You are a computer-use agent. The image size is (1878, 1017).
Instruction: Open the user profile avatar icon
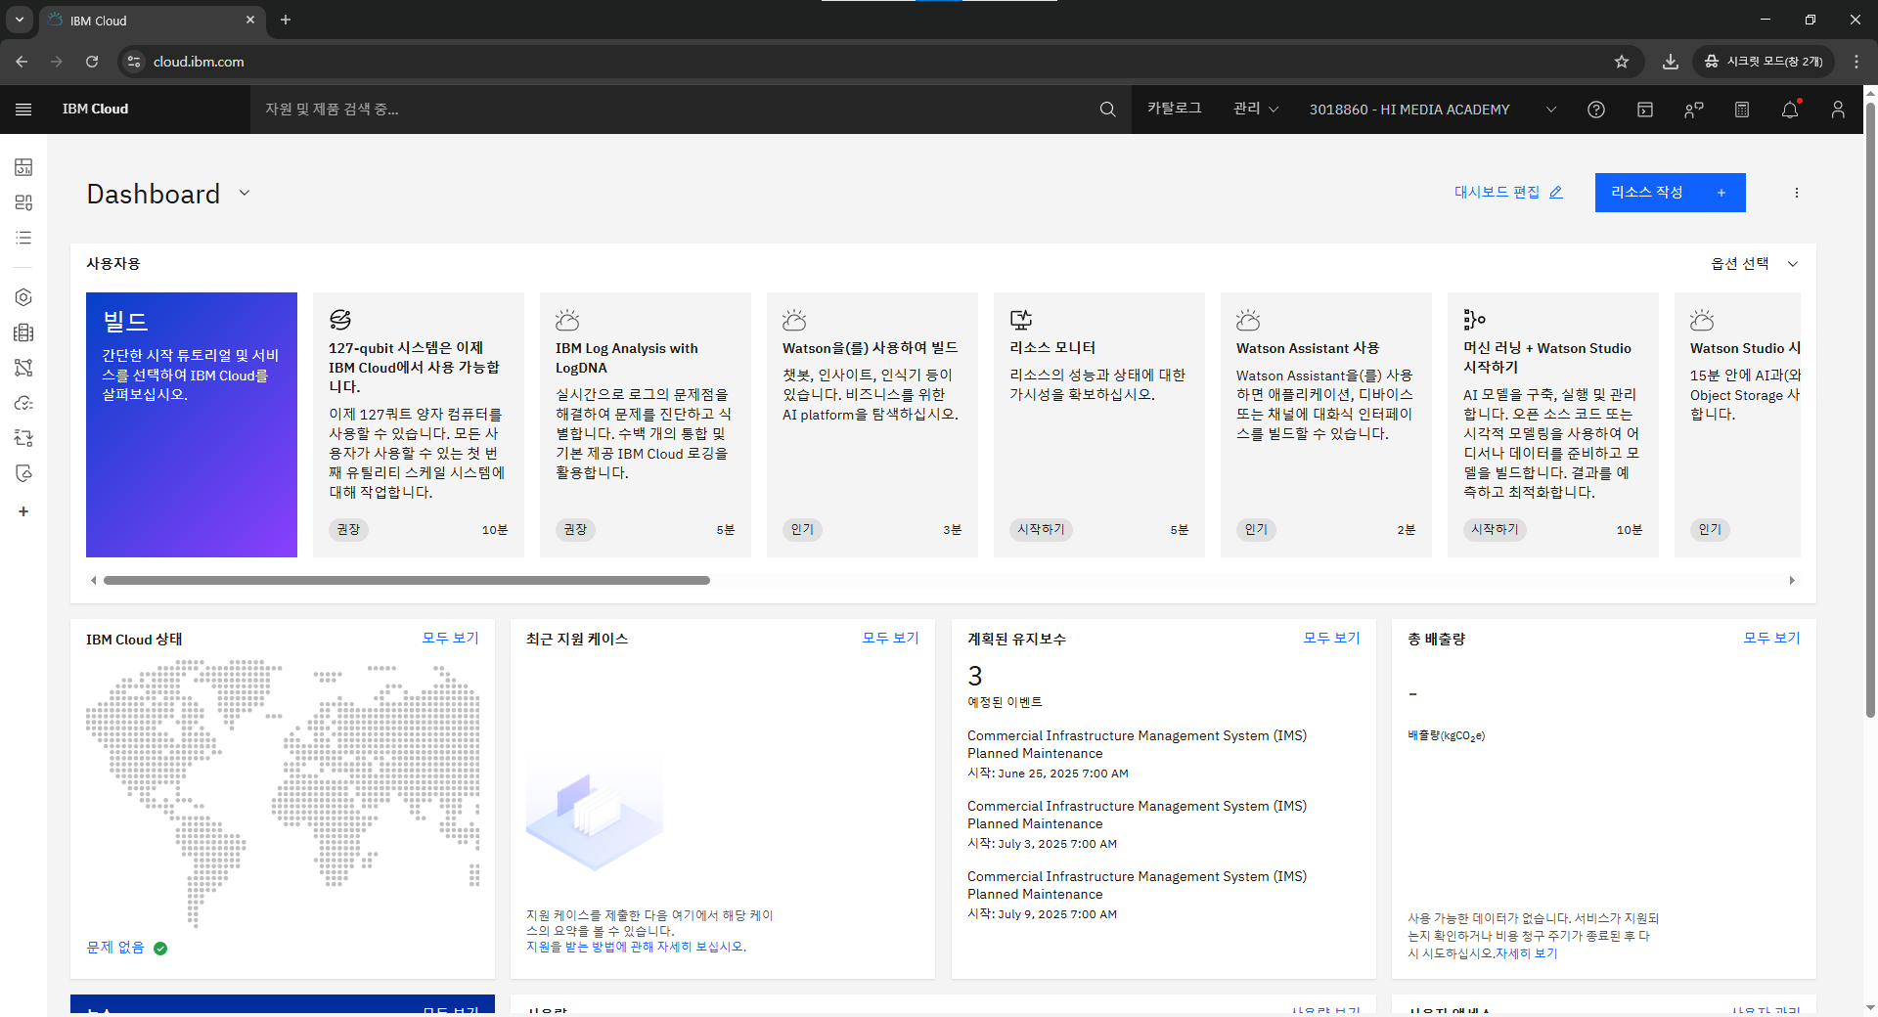point(1838,110)
